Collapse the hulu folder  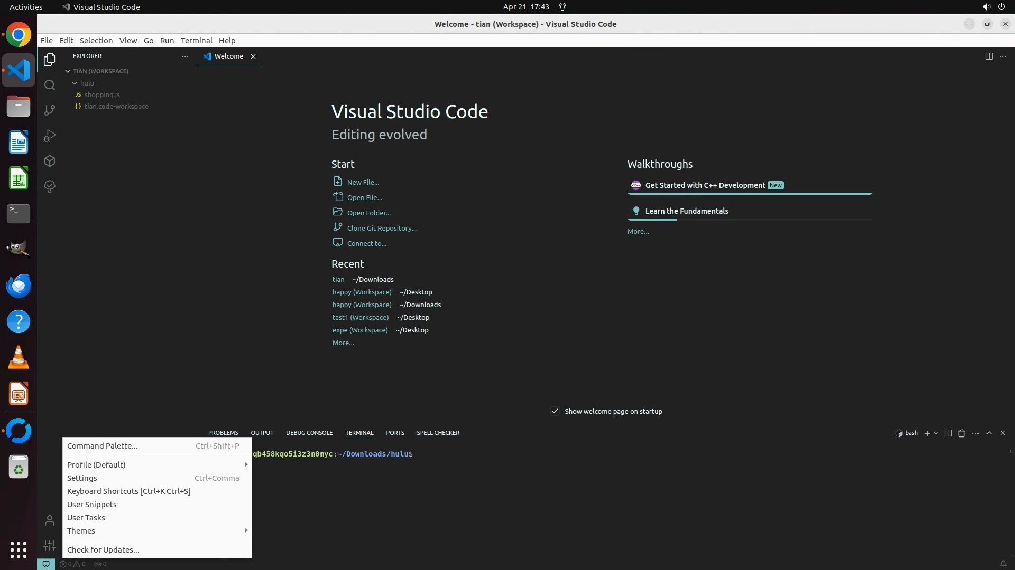[75, 83]
